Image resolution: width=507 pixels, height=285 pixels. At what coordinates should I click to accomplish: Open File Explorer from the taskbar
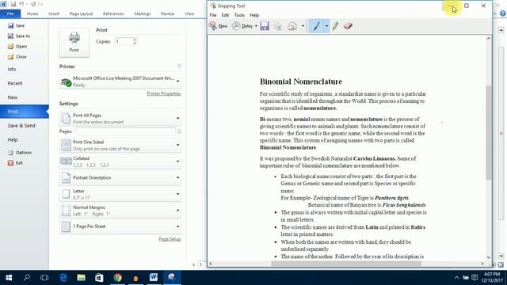[81, 278]
